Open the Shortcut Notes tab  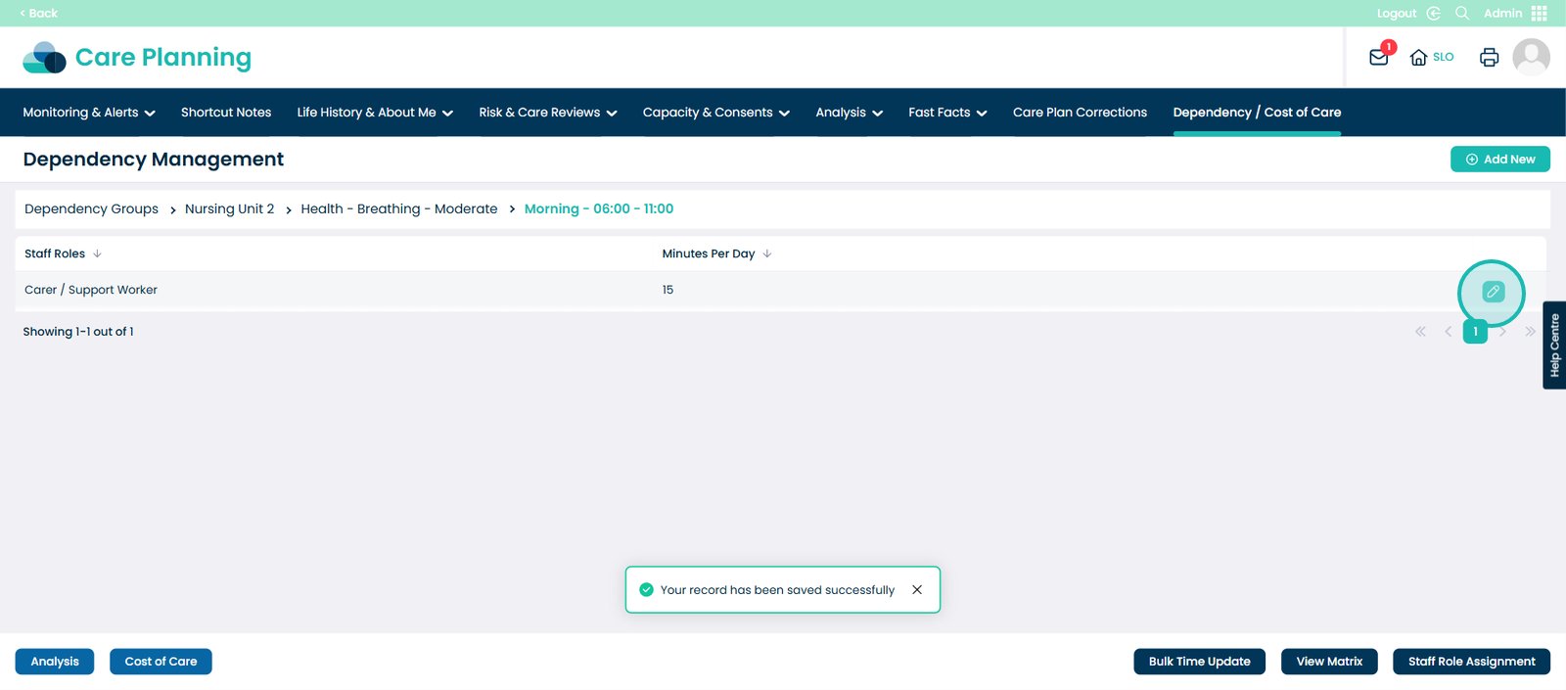coord(226,113)
